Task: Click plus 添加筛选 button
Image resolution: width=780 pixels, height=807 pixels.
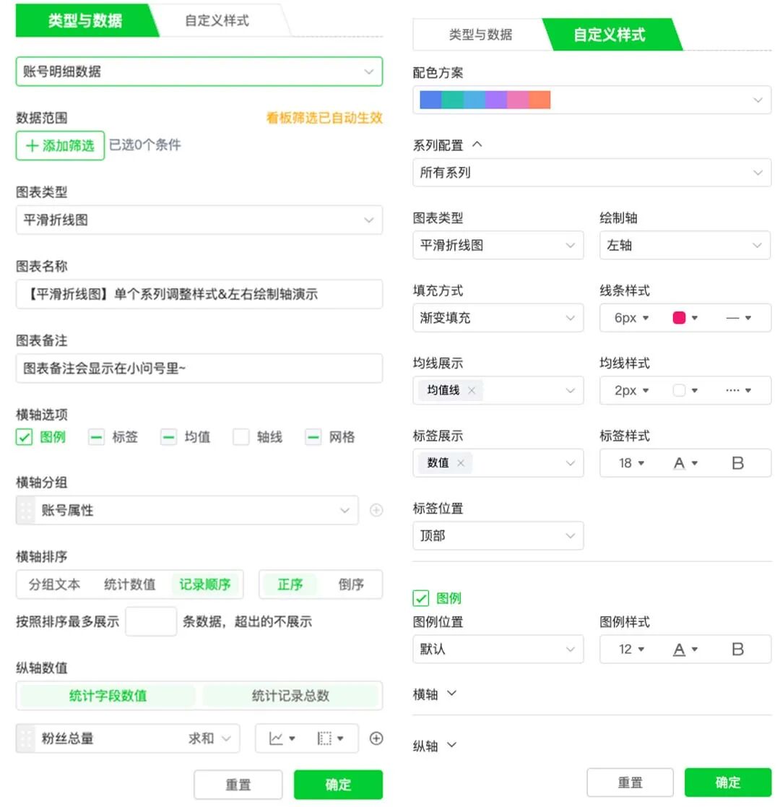Action: point(60,146)
